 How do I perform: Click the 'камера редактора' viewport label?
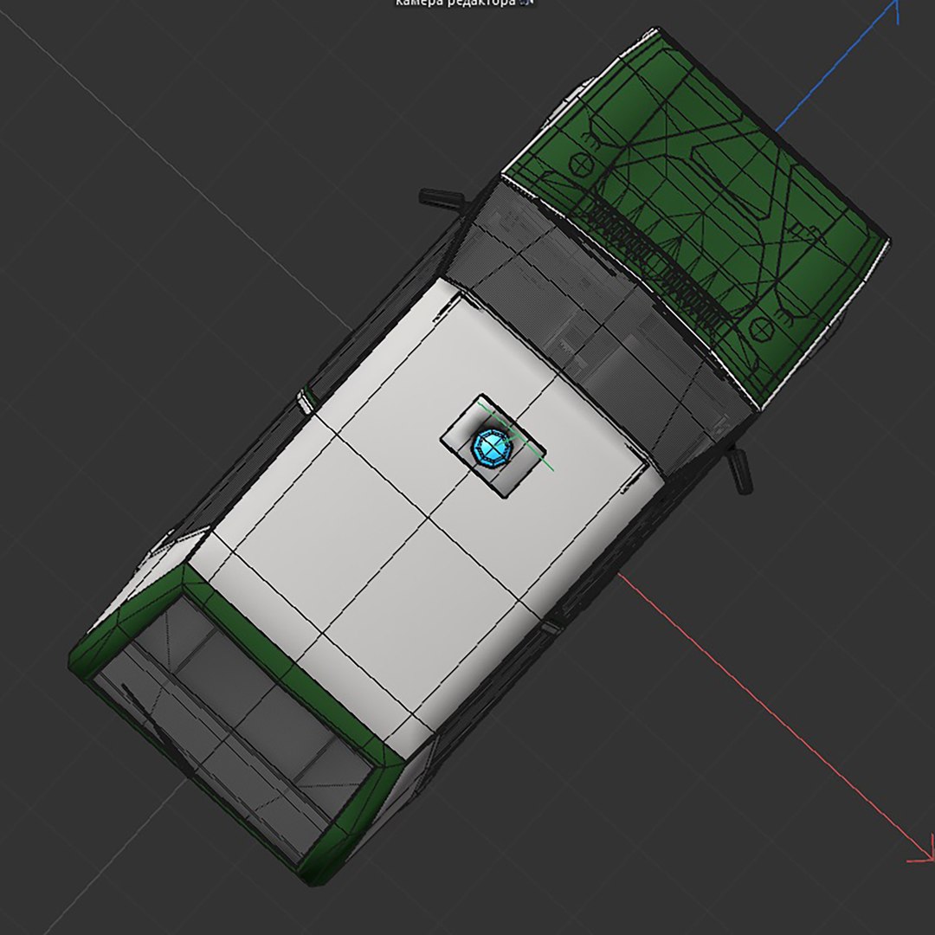pos(455,3)
